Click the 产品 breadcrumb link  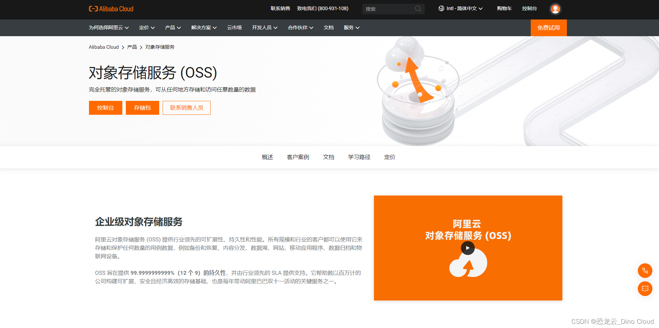coord(132,47)
